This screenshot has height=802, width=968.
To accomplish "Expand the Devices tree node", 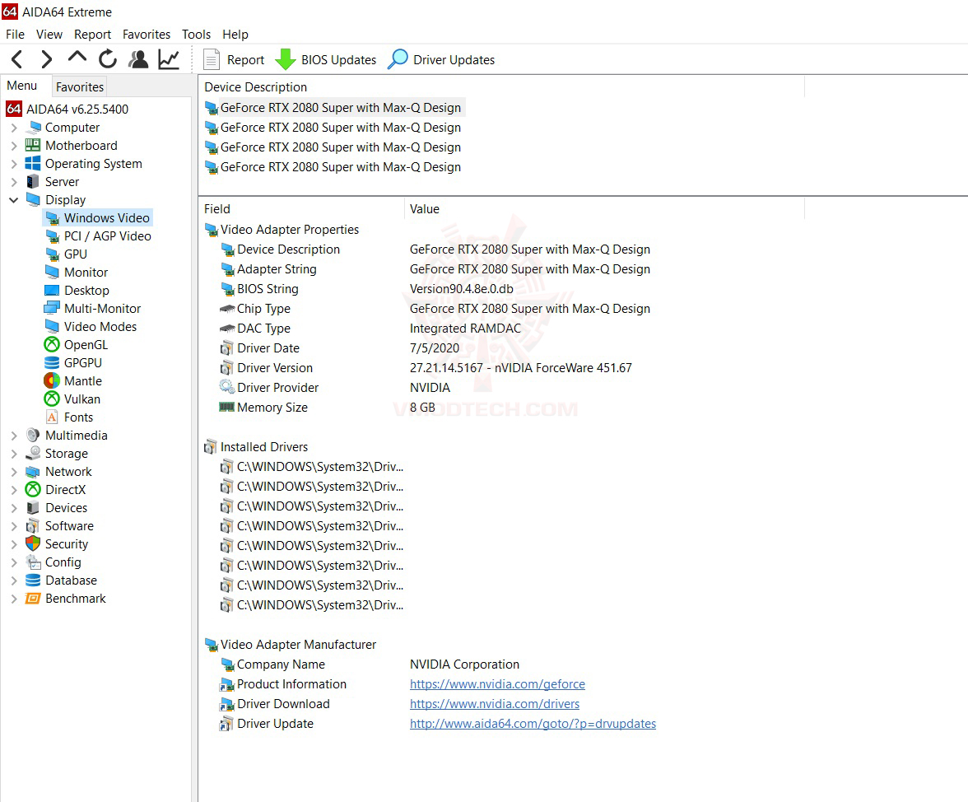I will click(x=13, y=508).
